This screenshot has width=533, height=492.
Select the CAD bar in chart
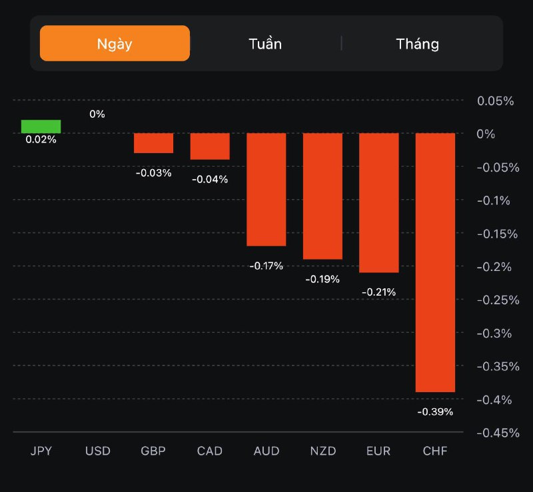pos(210,146)
